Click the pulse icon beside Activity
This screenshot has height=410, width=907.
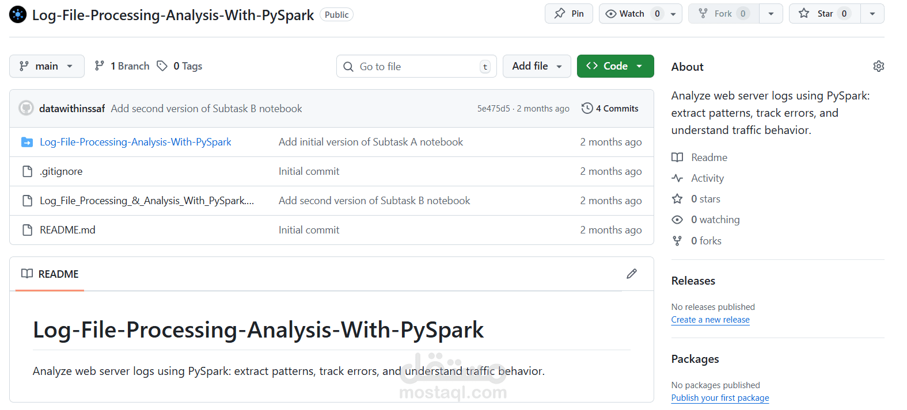(x=677, y=178)
